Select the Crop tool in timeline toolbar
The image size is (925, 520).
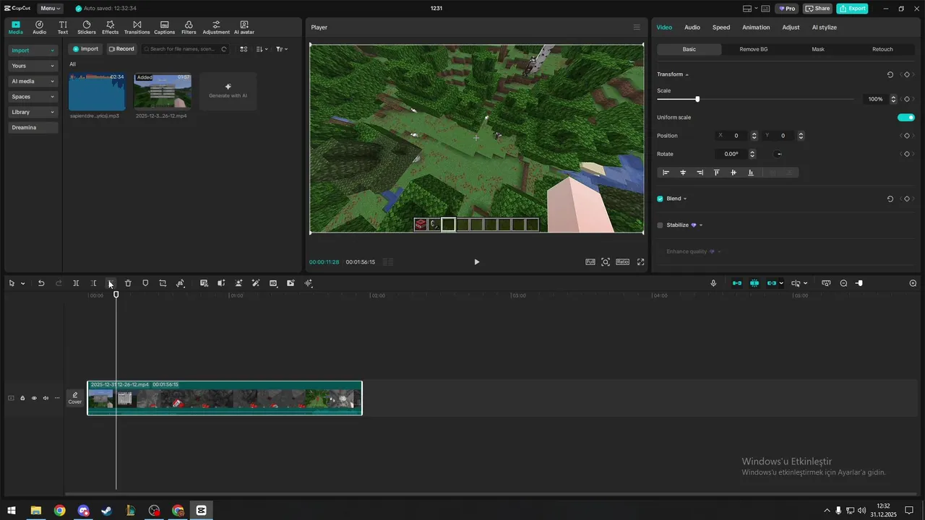[163, 283]
